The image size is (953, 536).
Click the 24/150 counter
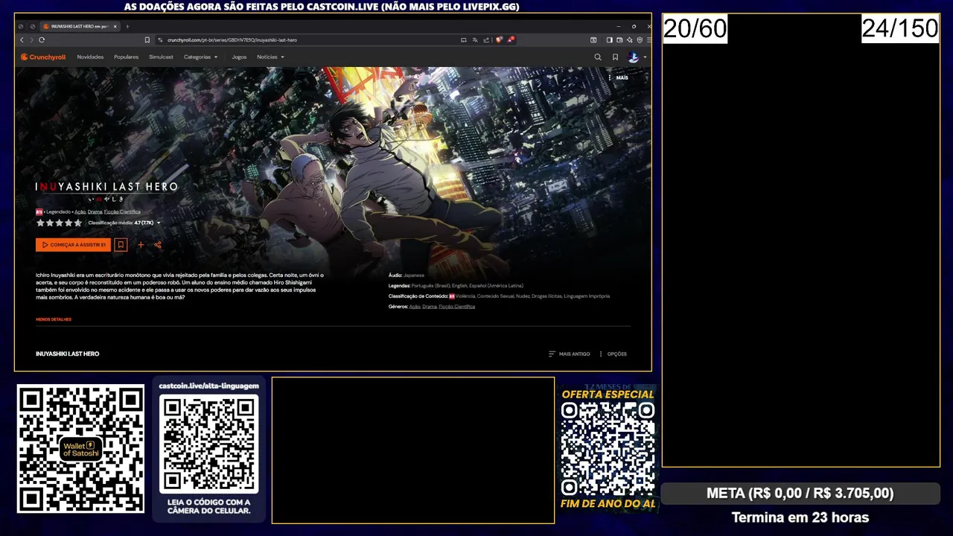900,28
